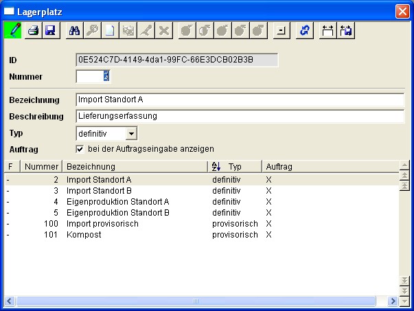This screenshot has width=414, height=311.
Task: Click the Beschreibung field with Lieferungserfassung
Action: click(x=240, y=116)
